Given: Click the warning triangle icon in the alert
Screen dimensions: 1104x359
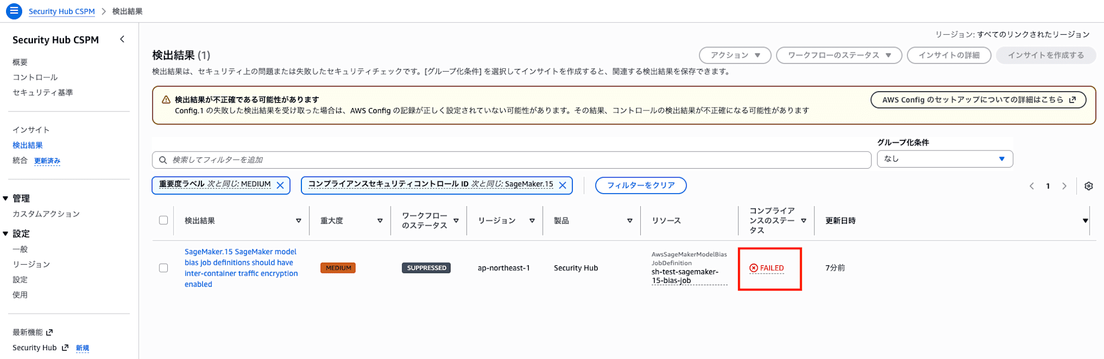Looking at the screenshot, I should (166, 100).
